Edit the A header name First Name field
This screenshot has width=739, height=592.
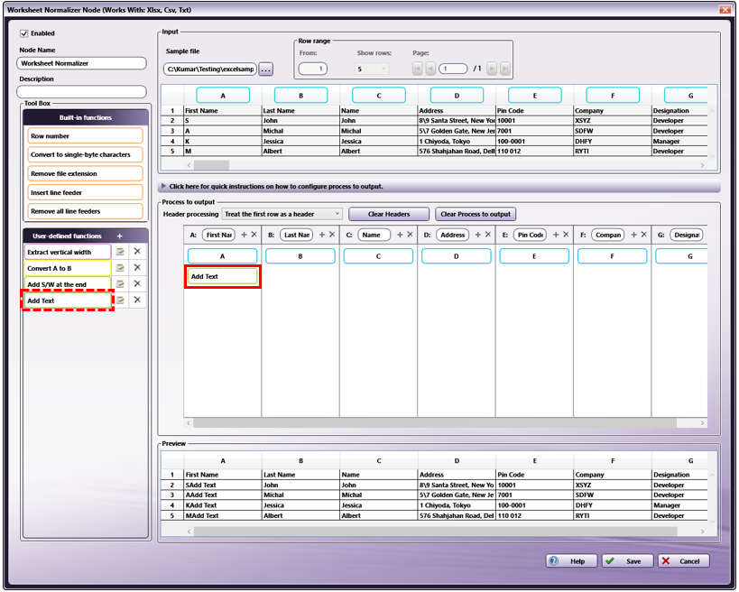click(x=218, y=235)
